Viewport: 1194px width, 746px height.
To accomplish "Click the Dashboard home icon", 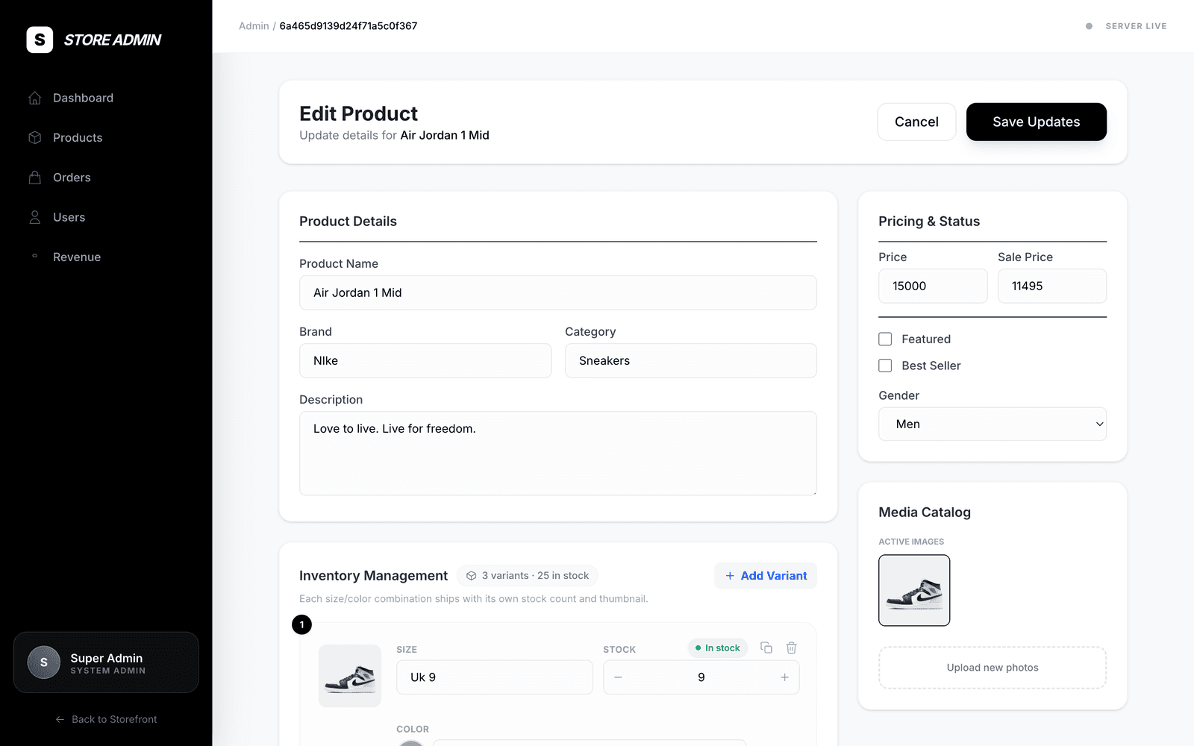I will point(34,98).
